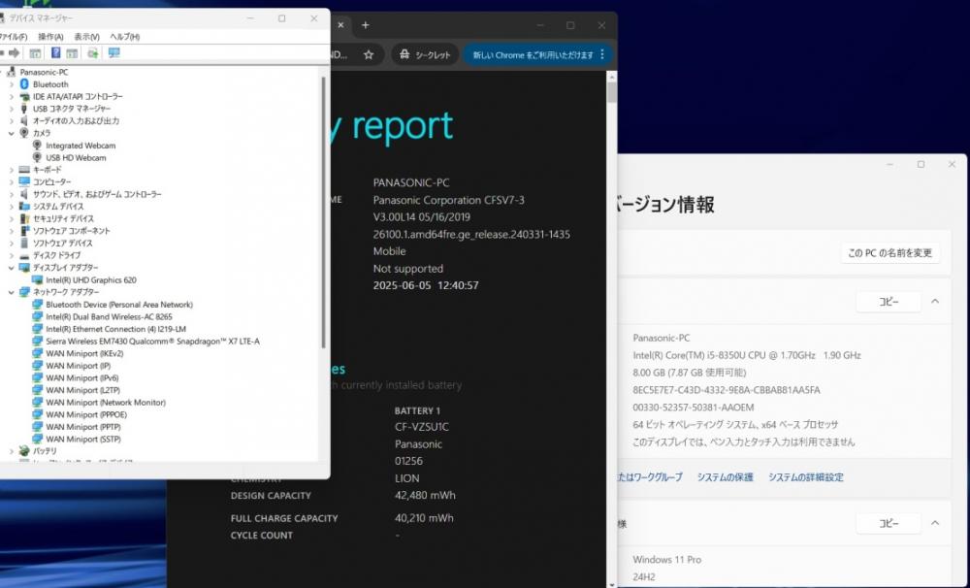Viewport: 970px width, 588px height.
Task: Click the CF-VZSU1C battery name text
Action: [422, 427]
